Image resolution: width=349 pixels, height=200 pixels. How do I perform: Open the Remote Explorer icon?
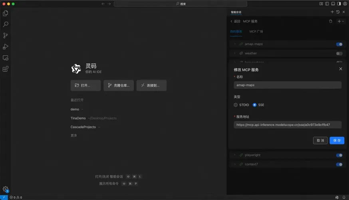(x=5, y=58)
